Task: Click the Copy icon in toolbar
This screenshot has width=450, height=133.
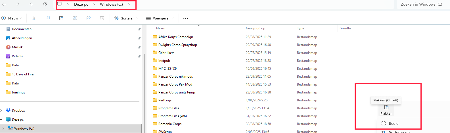Action: click(x=48, y=18)
